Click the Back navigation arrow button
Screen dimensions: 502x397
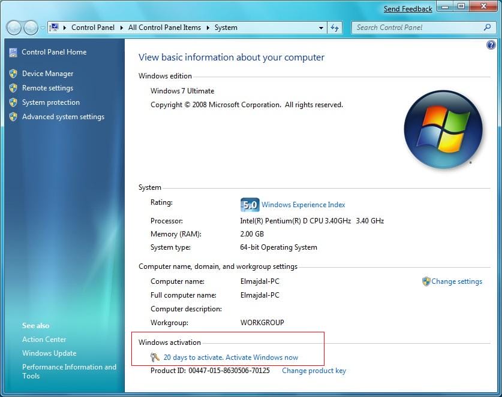(x=14, y=28)
